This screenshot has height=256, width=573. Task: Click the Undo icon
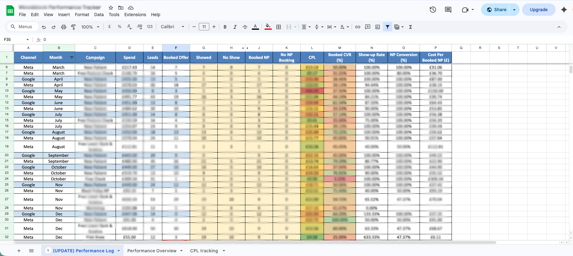[44, 27]
